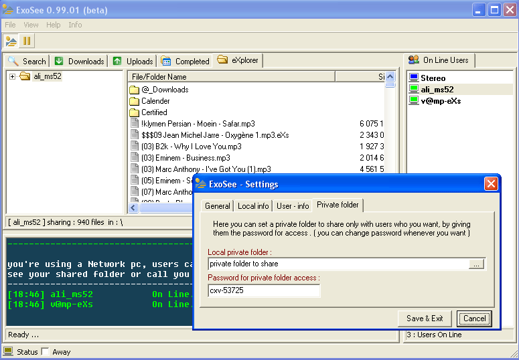Click the eXplorer tab folder icon

(222, 60)
